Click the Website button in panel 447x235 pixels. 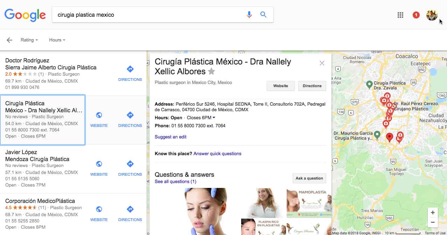tap(281, 86)
